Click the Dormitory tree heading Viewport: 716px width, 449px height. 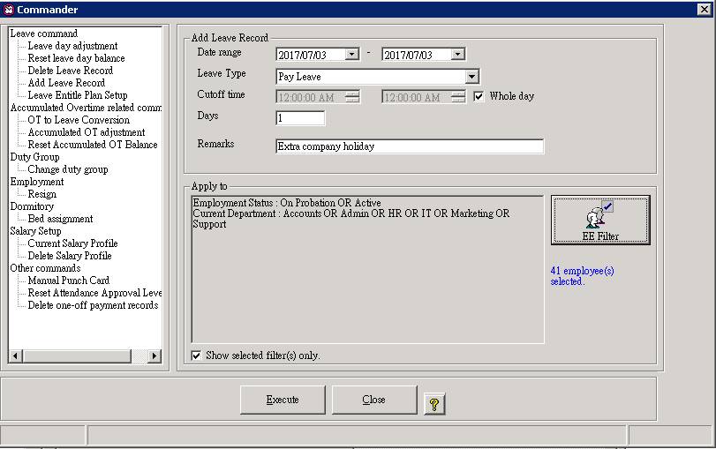coord(32,206)
